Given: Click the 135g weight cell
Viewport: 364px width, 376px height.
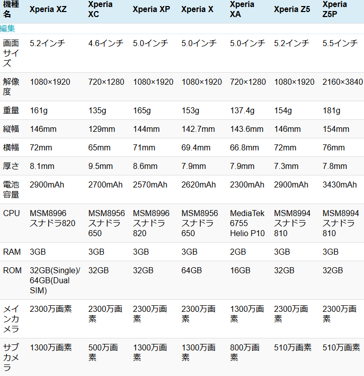Looking at the screenshot, I should 97,110.
